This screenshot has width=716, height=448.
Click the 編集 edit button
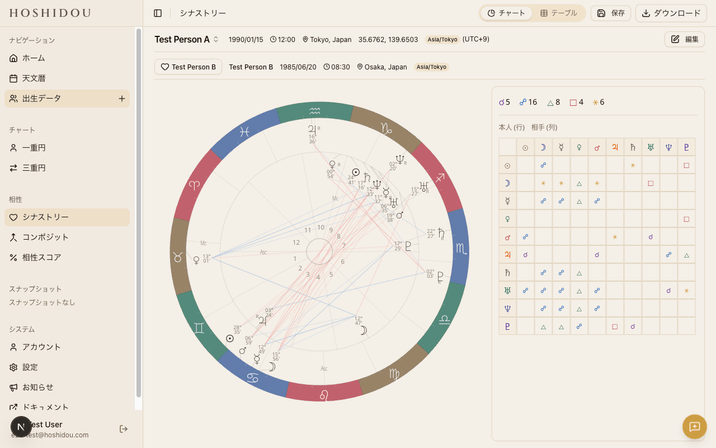point(685,39)
